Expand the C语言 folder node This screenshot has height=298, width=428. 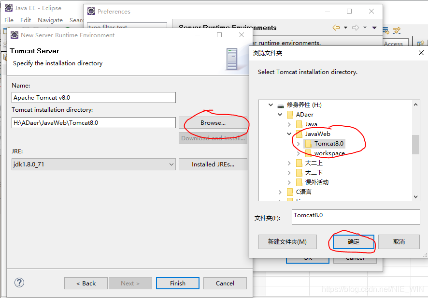click(280, 192)
